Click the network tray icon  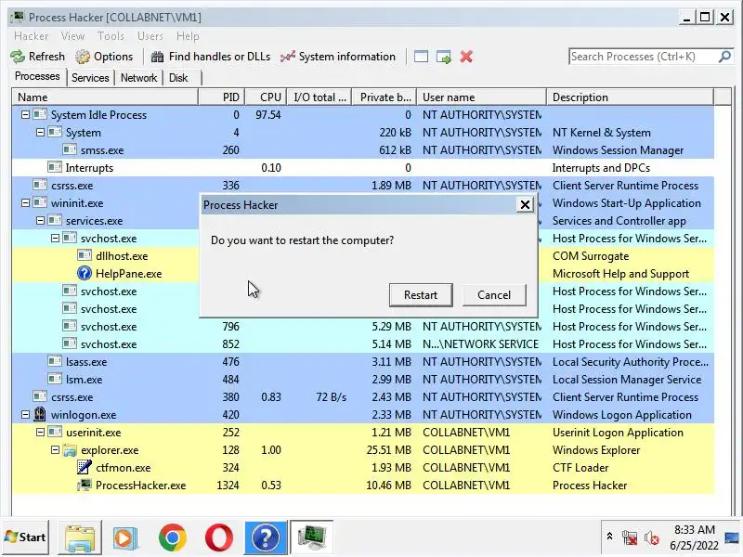pos(630,538)
